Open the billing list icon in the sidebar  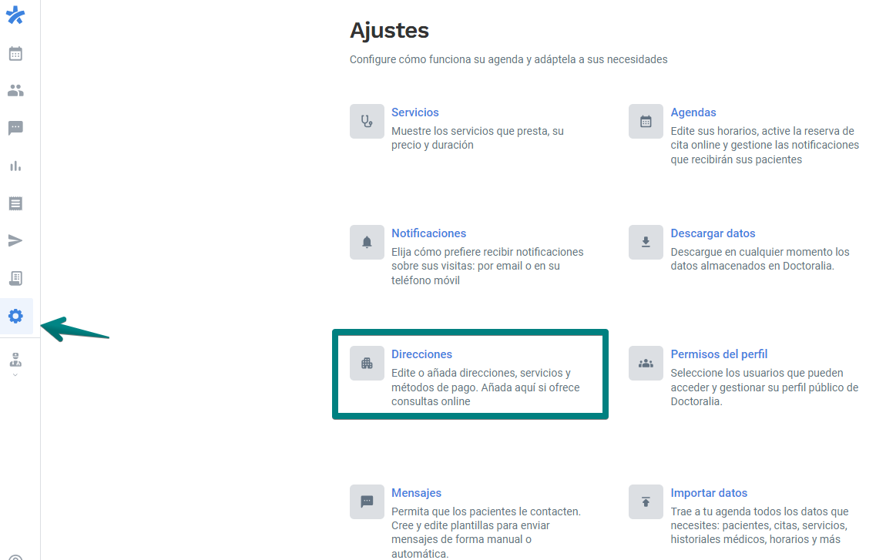pyautogui.click(x=15, y=203)
